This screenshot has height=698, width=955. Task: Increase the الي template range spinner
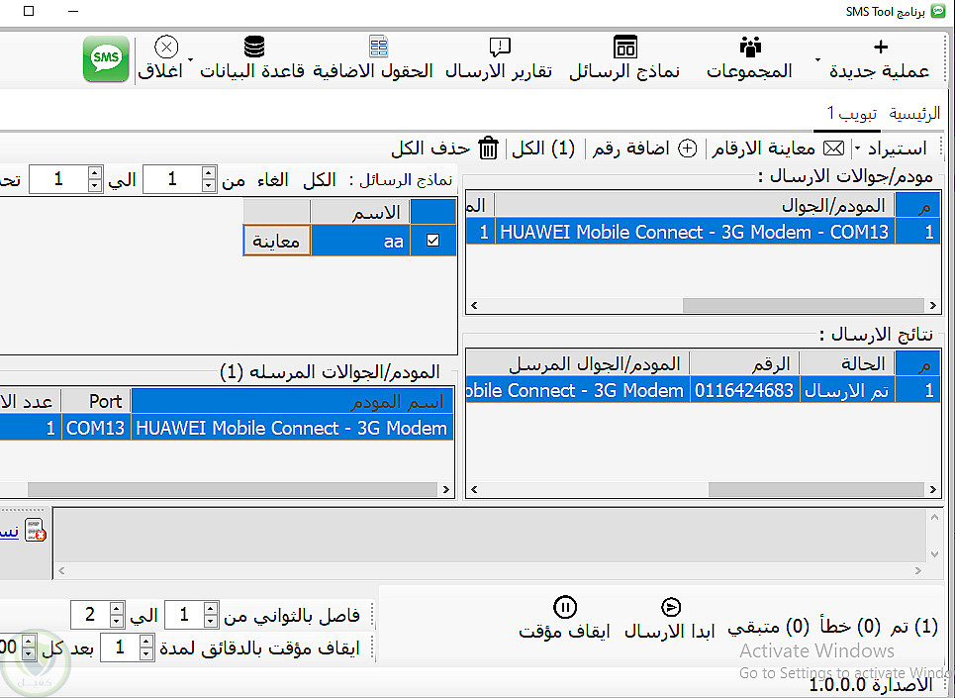[94, 173]
